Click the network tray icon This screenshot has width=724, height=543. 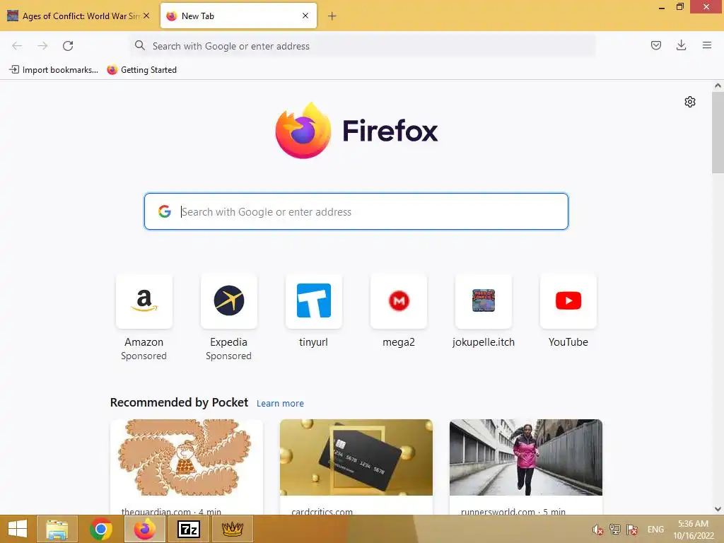[615, 530]
